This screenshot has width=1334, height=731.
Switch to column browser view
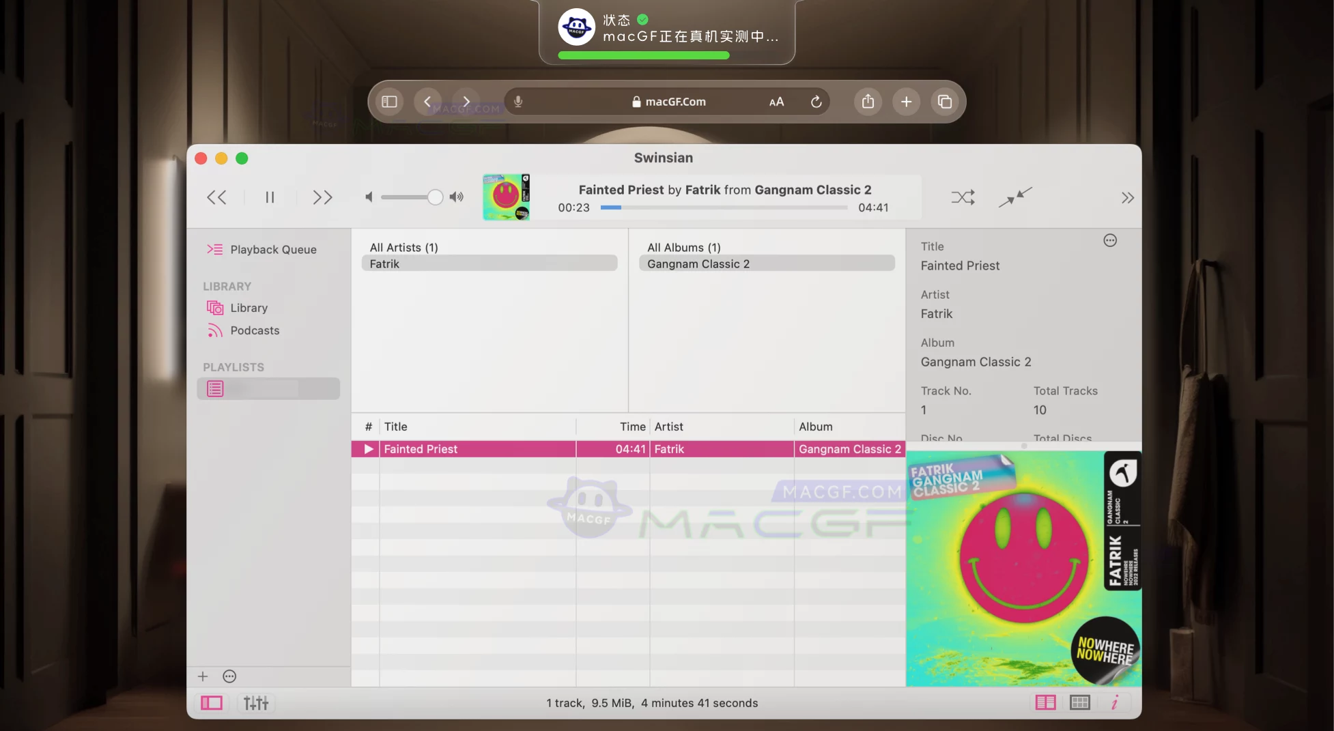(x=1045, y=703)
